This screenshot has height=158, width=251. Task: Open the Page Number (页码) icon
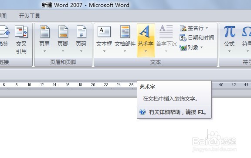pos(81,32)
